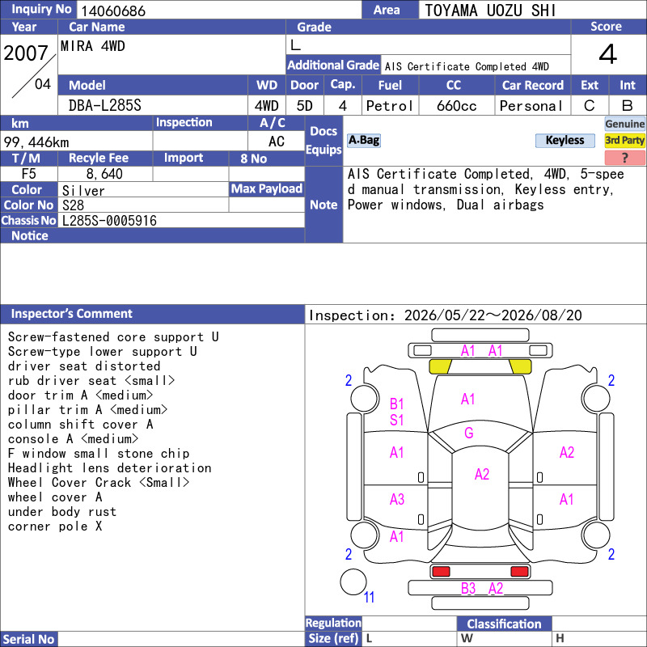Click the mileage value 99,446km
Image resolution: width=647 pixels, height=647 pixels.
pos(36,142)
